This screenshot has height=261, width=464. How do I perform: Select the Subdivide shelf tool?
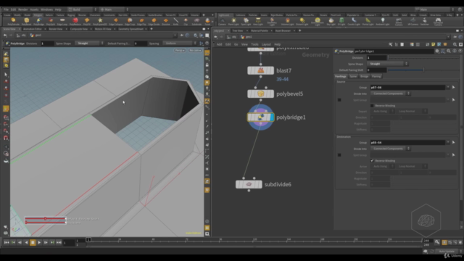pyautogui.click(x=196, y=22)
